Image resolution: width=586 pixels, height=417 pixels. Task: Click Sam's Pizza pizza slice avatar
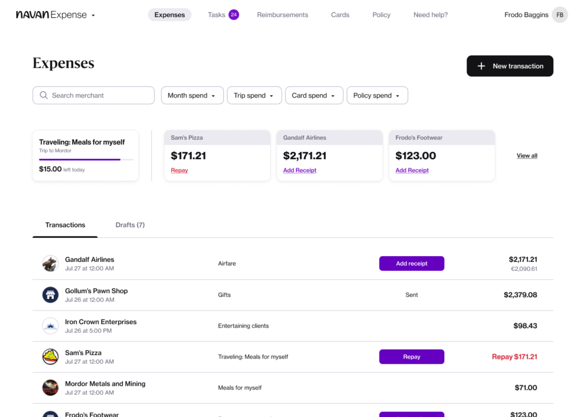click(50, 356)
